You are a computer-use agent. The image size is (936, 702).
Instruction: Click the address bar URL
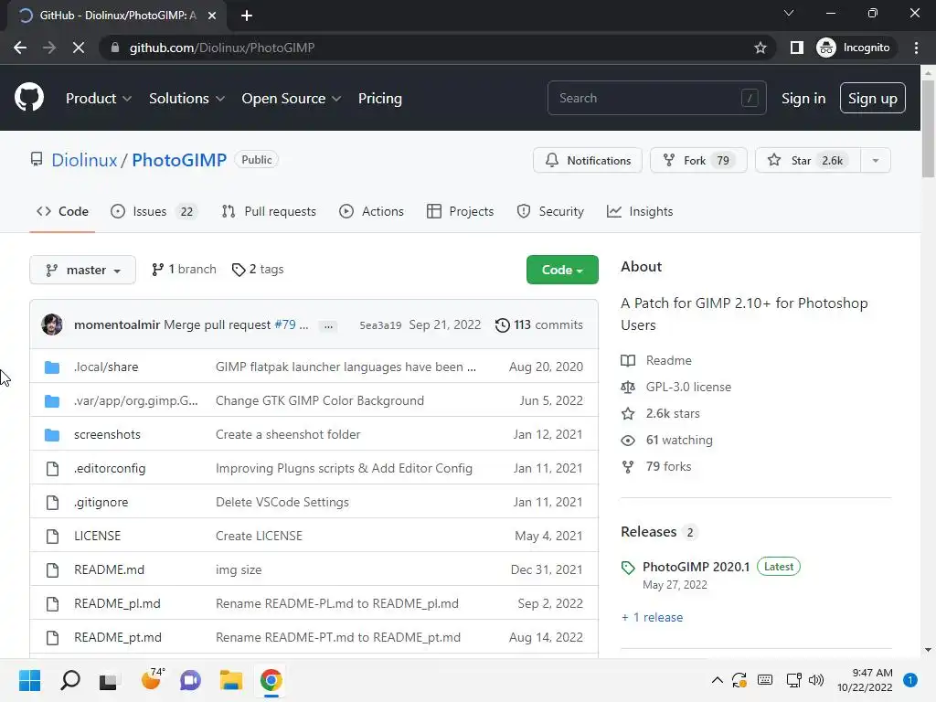[x=222, y=48]
